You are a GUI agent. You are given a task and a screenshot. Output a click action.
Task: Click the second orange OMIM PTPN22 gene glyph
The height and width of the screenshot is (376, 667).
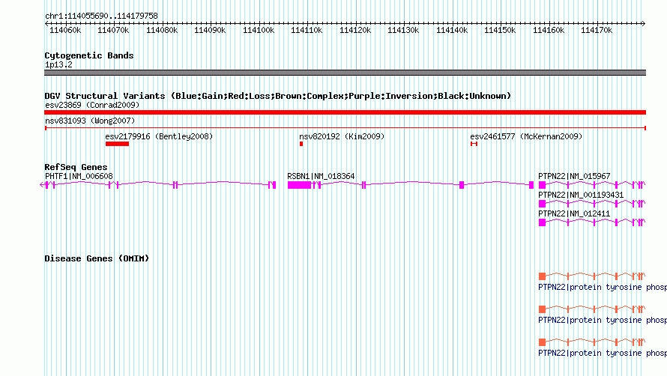pos(592,309)
